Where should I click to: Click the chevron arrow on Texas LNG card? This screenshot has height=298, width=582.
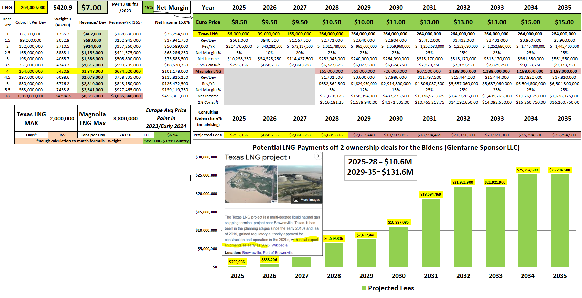(x=318, y=156)
